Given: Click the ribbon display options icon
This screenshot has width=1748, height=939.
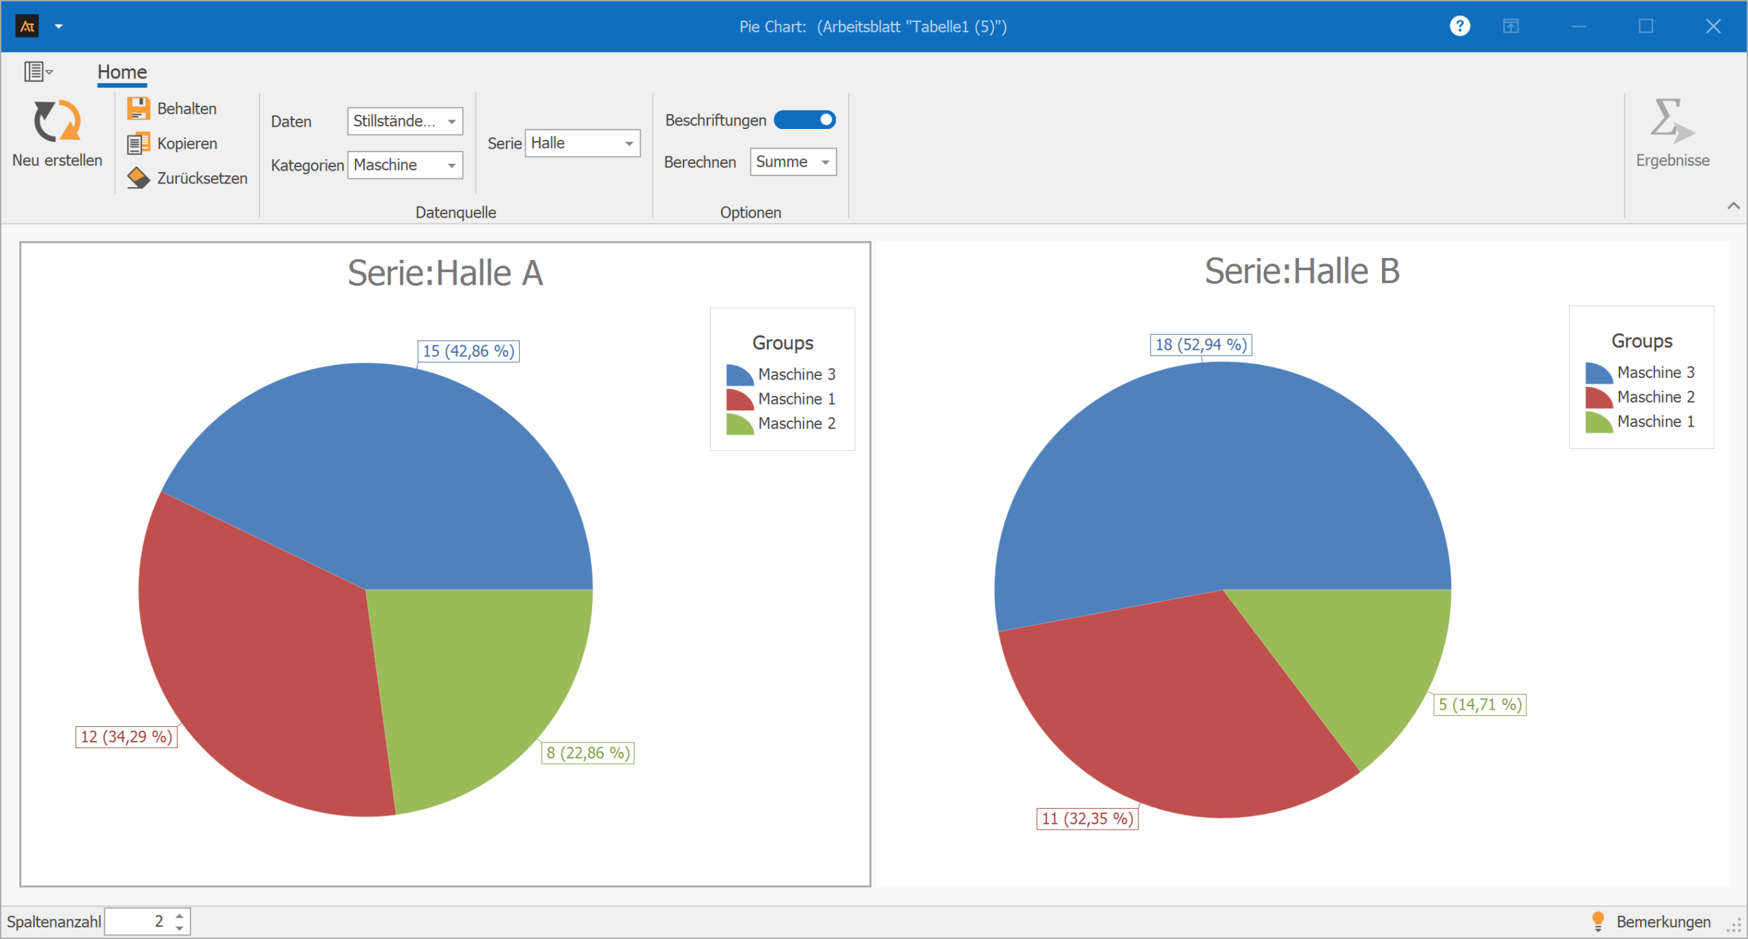Looking at the screenshot, I should click(x=1510, y=27).
